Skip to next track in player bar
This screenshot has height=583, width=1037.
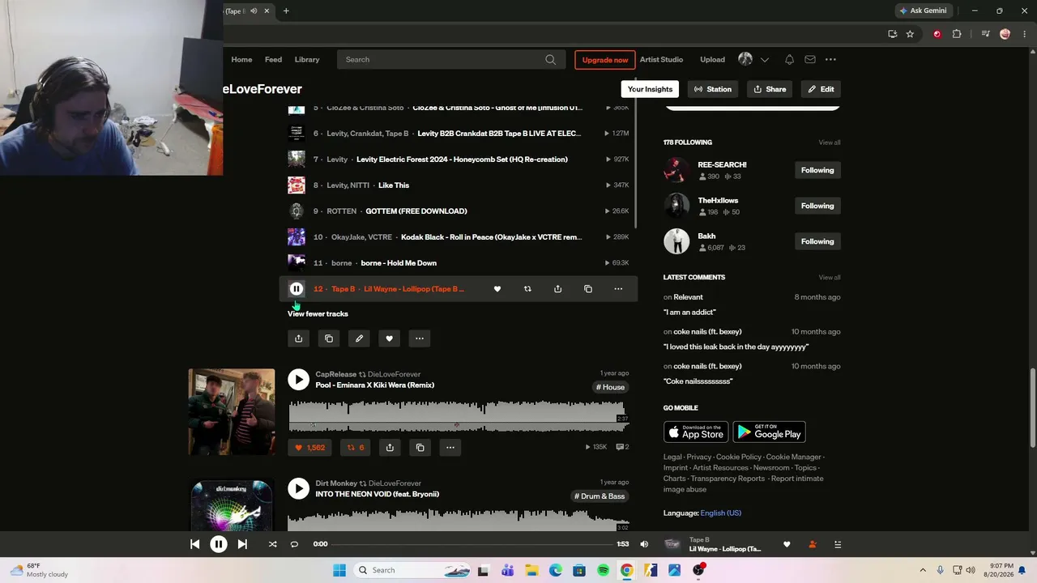pos(242,544)
